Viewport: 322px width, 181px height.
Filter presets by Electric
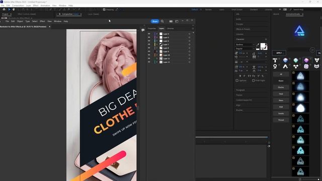(x=281, y=87)
